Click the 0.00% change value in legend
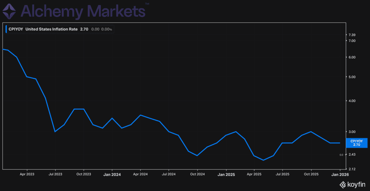Screen dimensions: 370x191 click(x=107, y=30)
